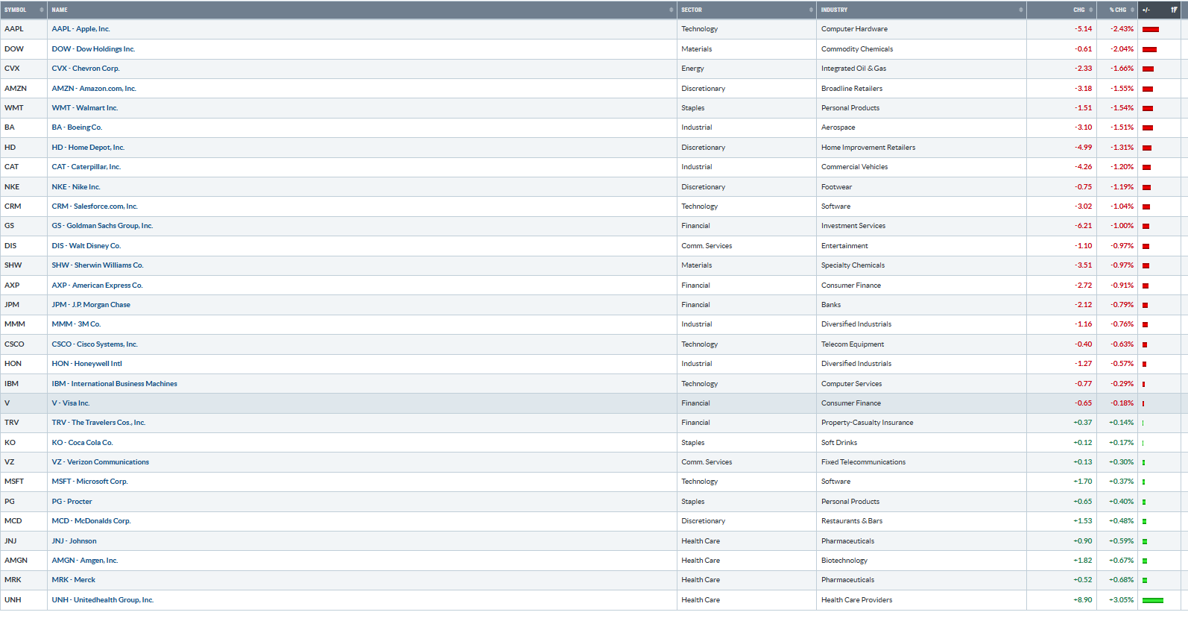Viewport: 1188px width, 618px height.
Task: Click the % CHG column header label
Action: 1118,10
